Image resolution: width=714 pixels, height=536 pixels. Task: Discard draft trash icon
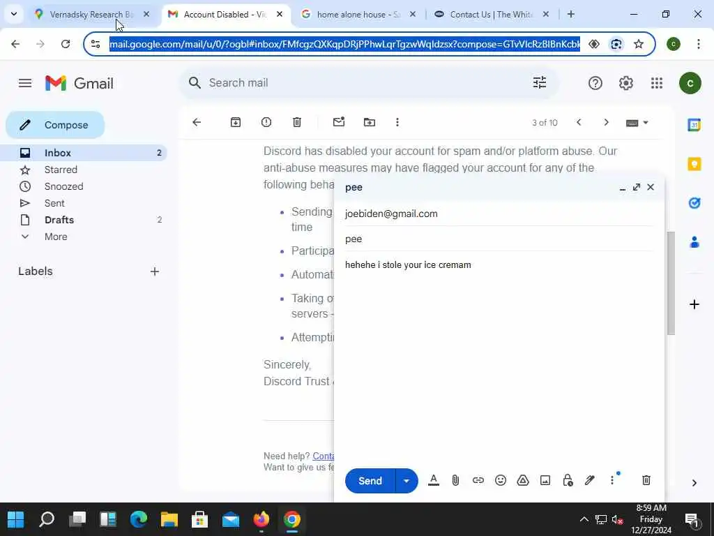click(x=646, y=480)
